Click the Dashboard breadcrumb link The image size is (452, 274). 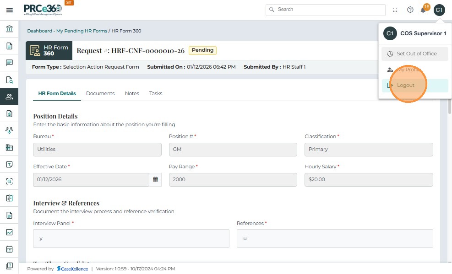click(39, 31)
